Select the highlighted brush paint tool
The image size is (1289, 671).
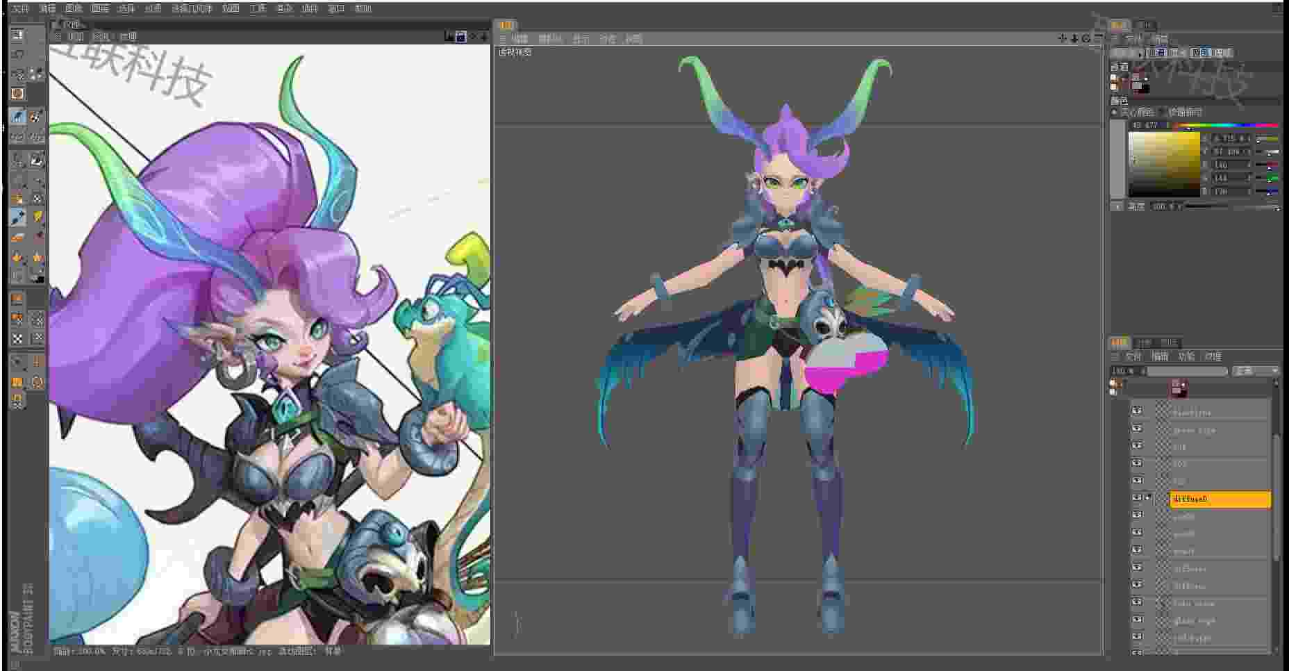point(17,116)
